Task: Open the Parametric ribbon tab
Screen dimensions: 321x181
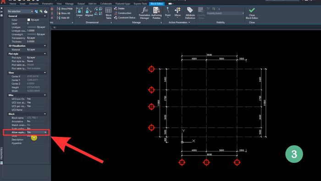Action: point(48,4)
